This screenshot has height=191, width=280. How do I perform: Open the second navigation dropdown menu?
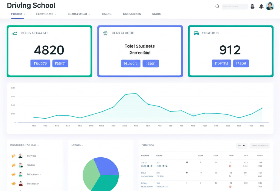click(46, 13)
